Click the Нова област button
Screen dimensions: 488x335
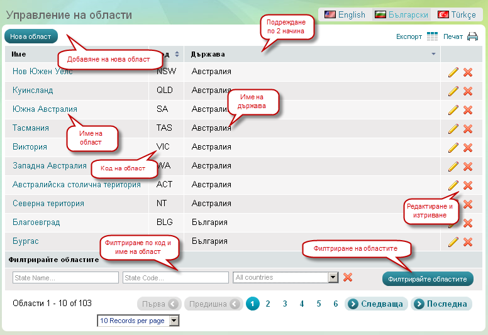click(31, 36)
